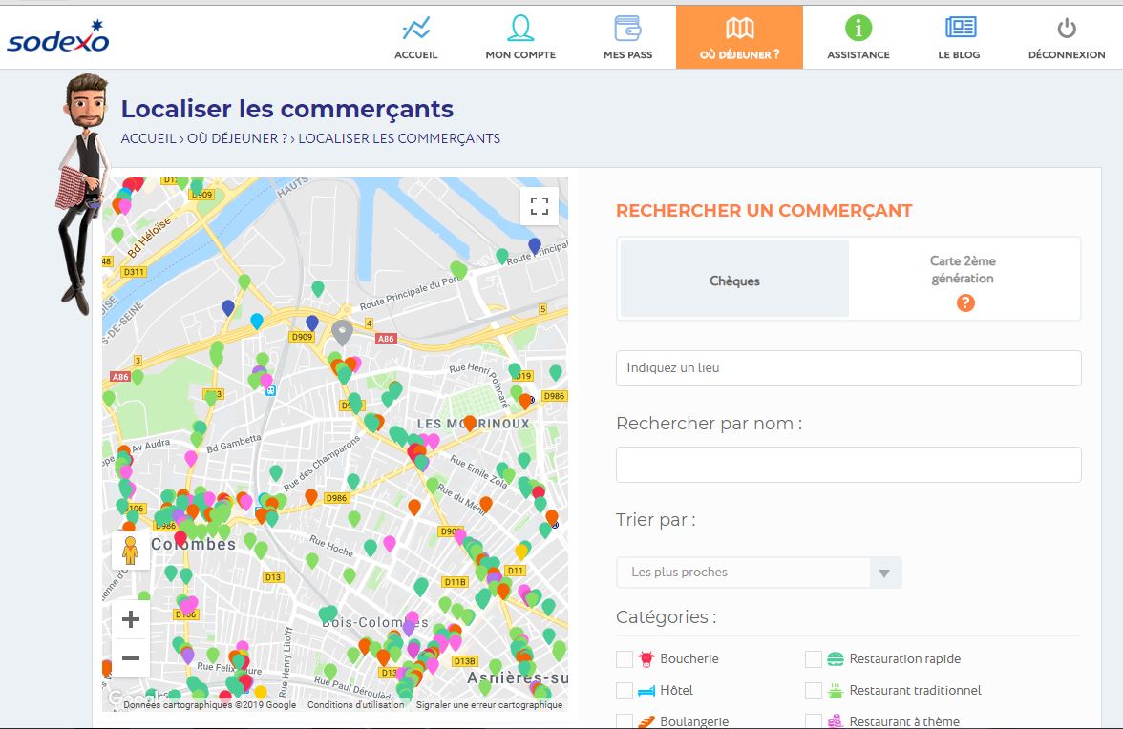Click the ACCUEIL breadcrumb link

coord(148,138)
